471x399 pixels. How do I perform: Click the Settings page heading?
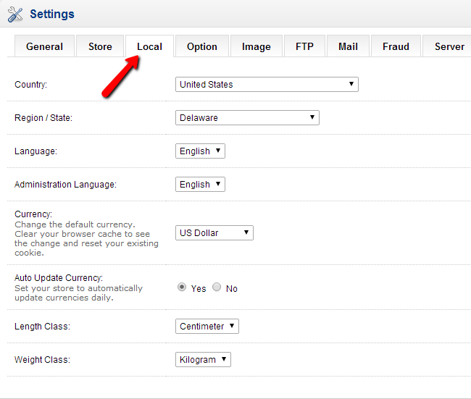51,14
